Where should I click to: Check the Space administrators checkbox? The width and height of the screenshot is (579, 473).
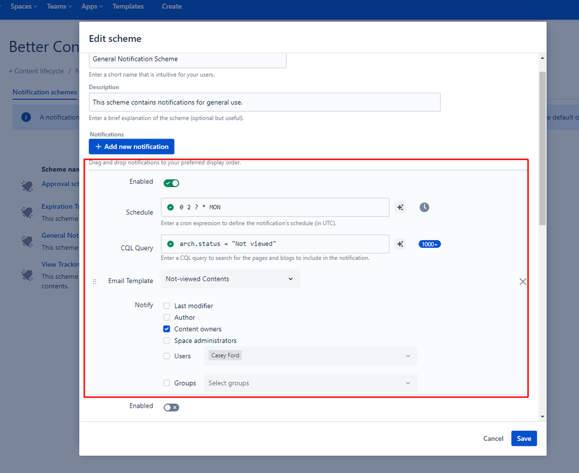pos(167,340)
